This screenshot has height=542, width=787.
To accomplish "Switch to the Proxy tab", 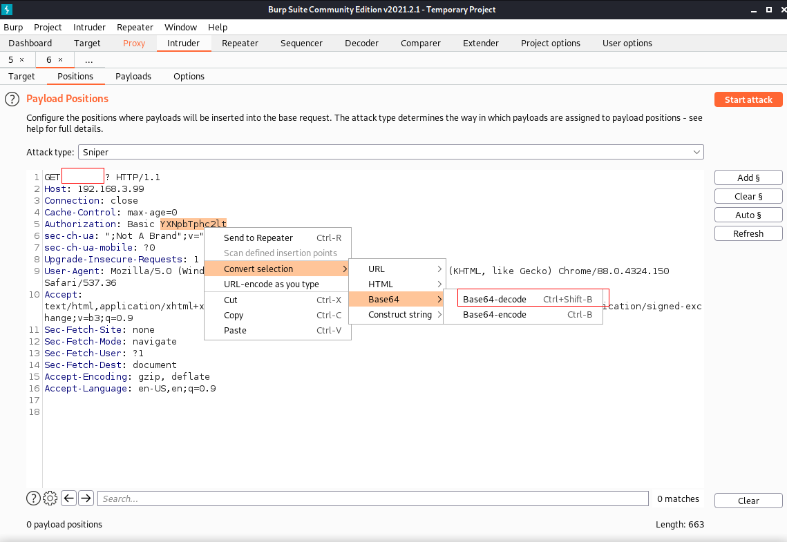I will 134,43.
